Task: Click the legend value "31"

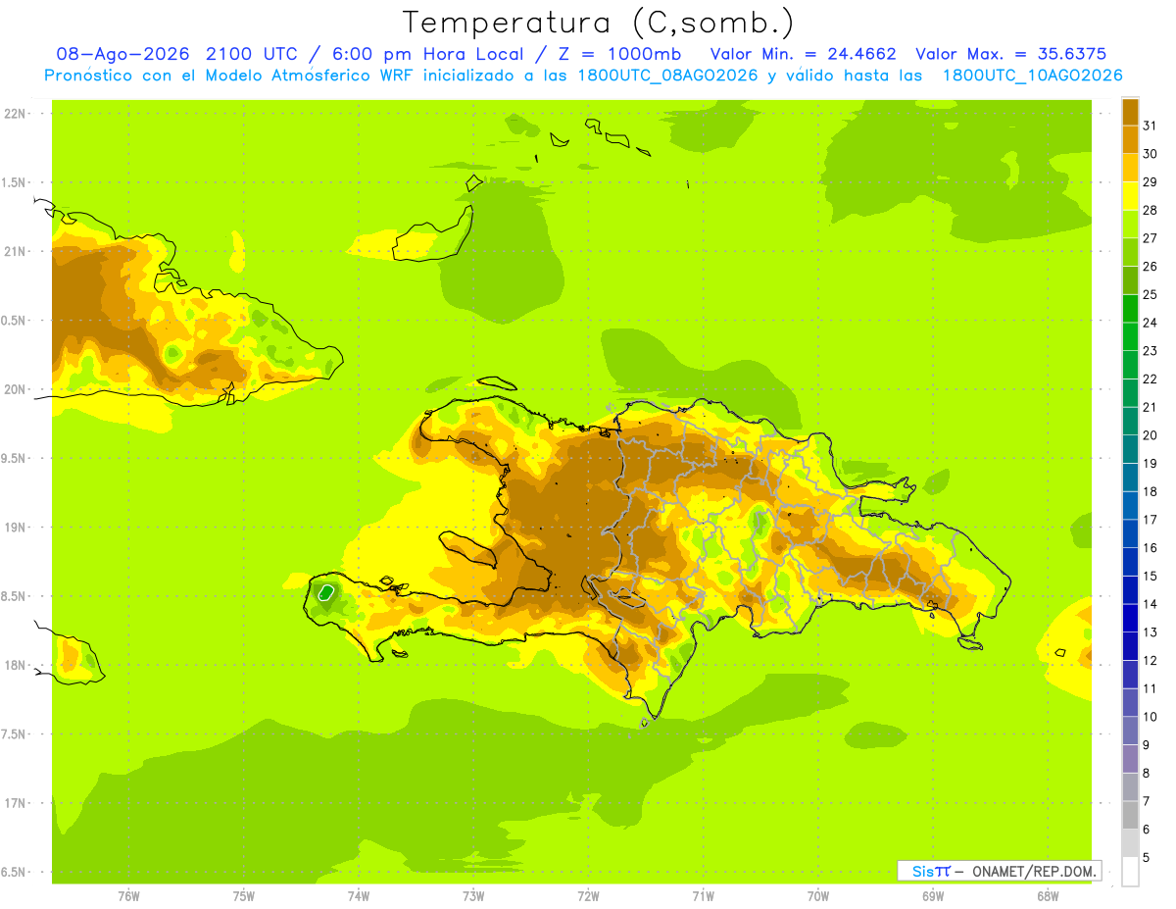Action: pos(1150,126)
